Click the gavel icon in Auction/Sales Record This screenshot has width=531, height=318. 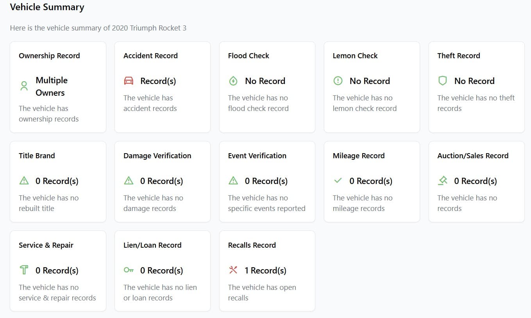pyautogui.click(x=443, y=180)
